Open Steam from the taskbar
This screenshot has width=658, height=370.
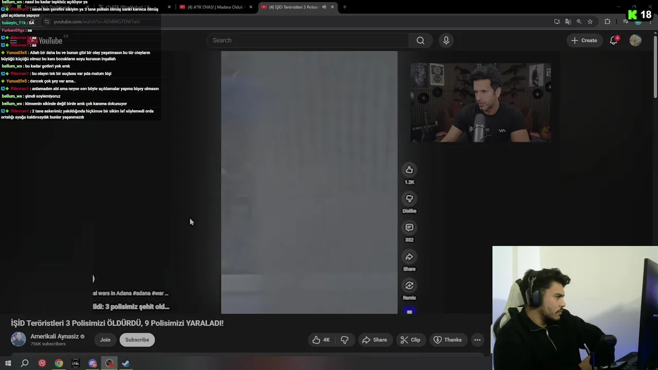tap(126, 363)
